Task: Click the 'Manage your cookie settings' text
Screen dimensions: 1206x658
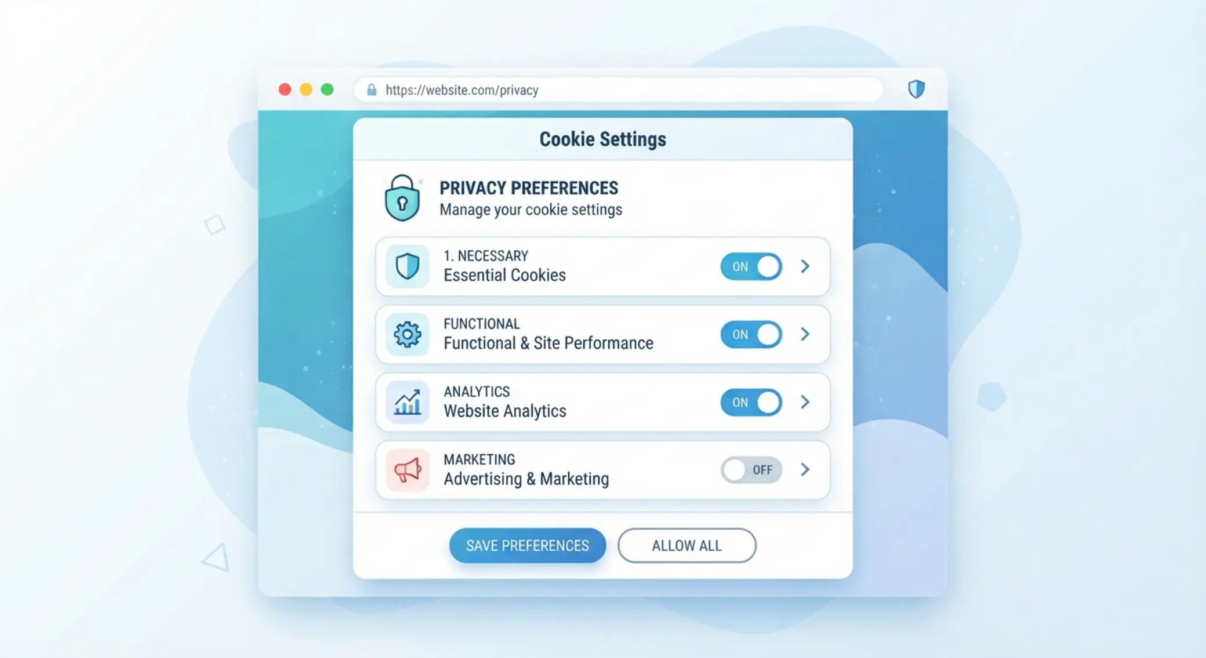Action: [531, 209]
